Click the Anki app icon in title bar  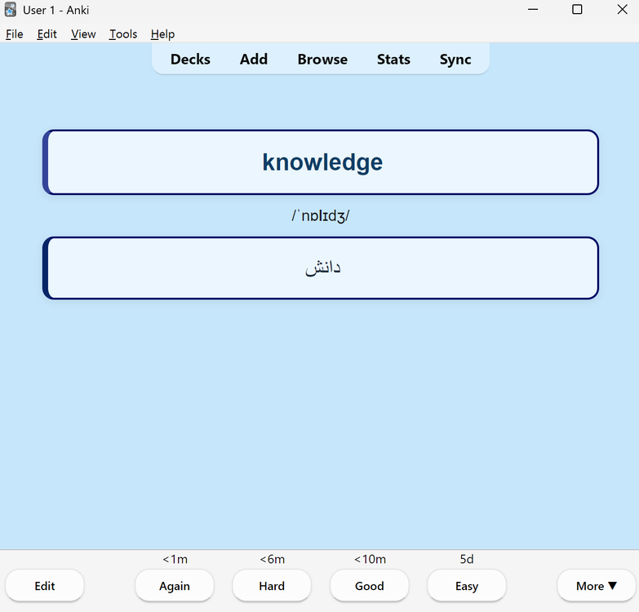11,10
